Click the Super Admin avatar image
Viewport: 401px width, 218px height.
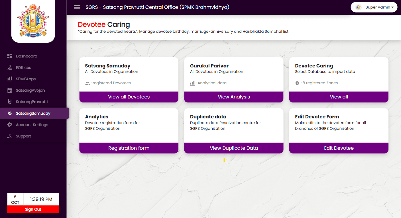(x=359, y=7)
